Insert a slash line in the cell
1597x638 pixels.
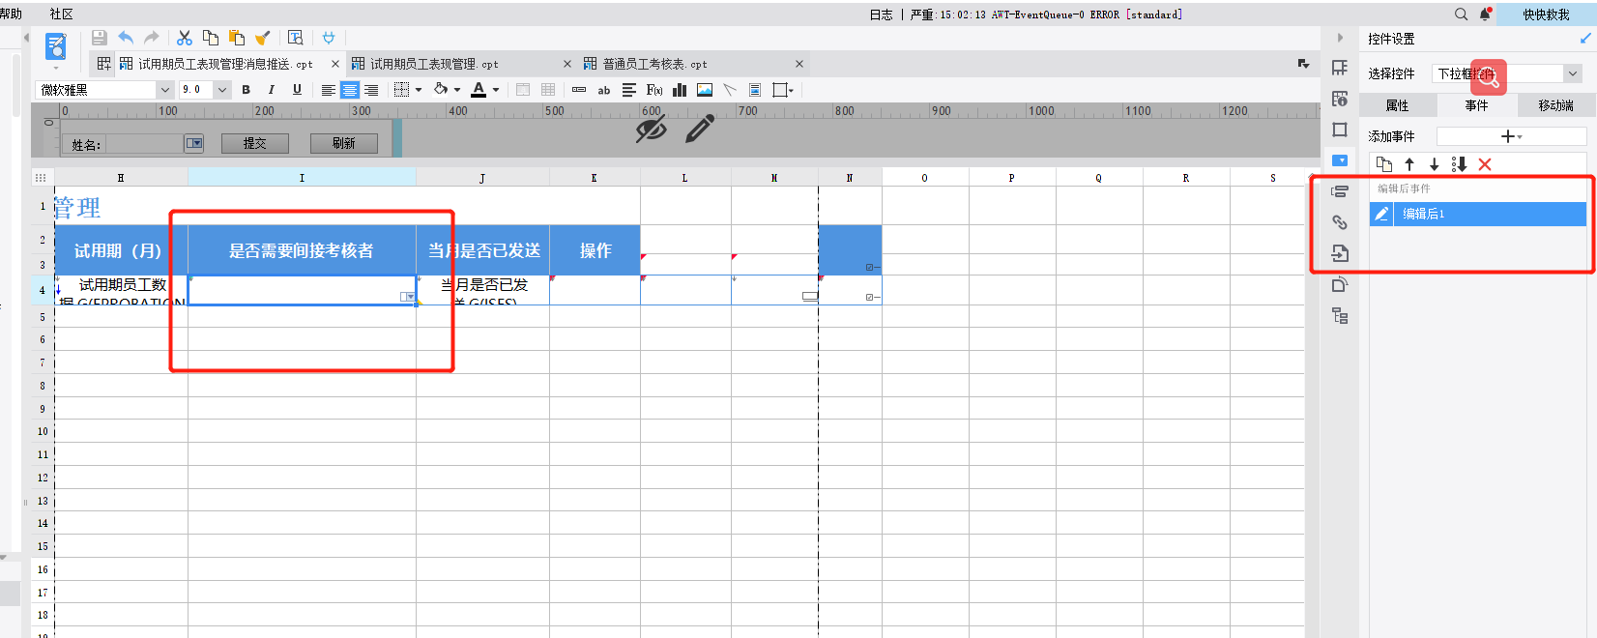coord(730,90)
